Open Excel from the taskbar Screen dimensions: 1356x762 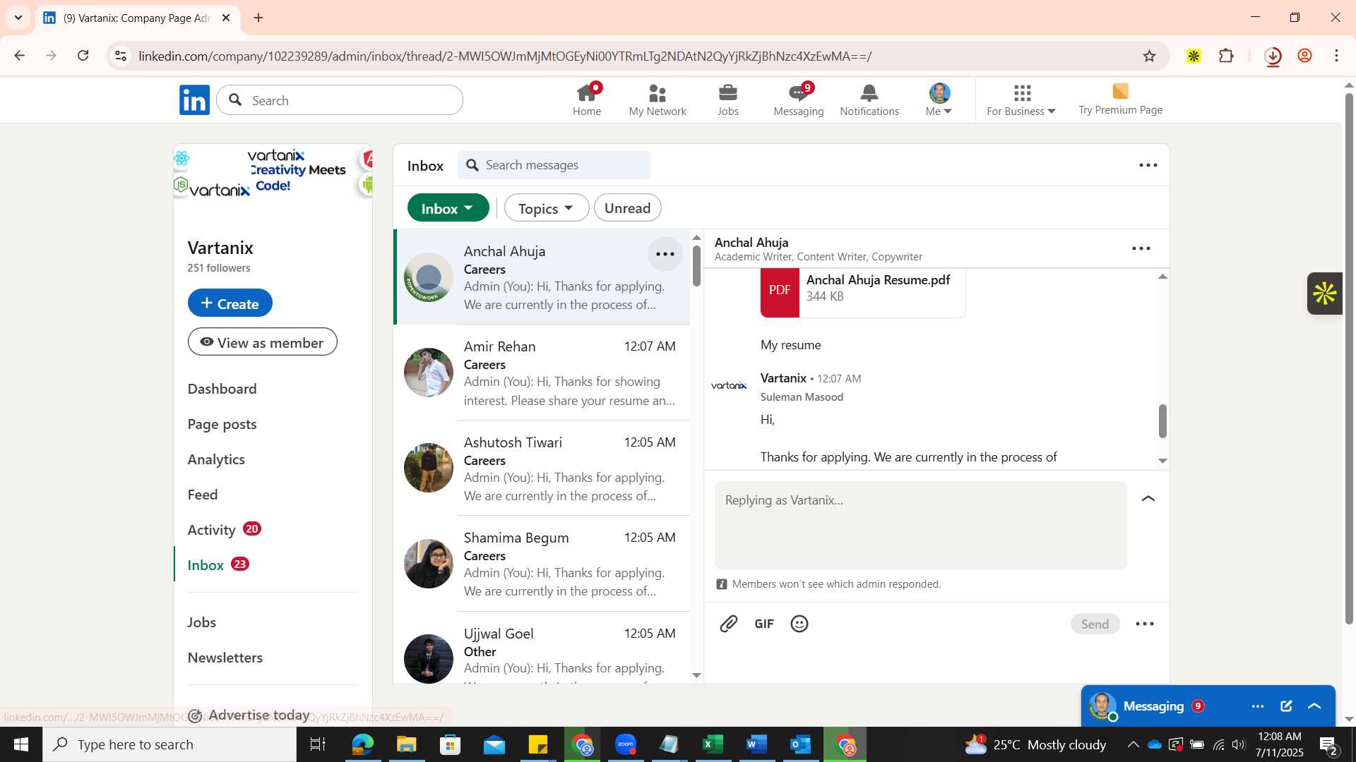point(713,744)
